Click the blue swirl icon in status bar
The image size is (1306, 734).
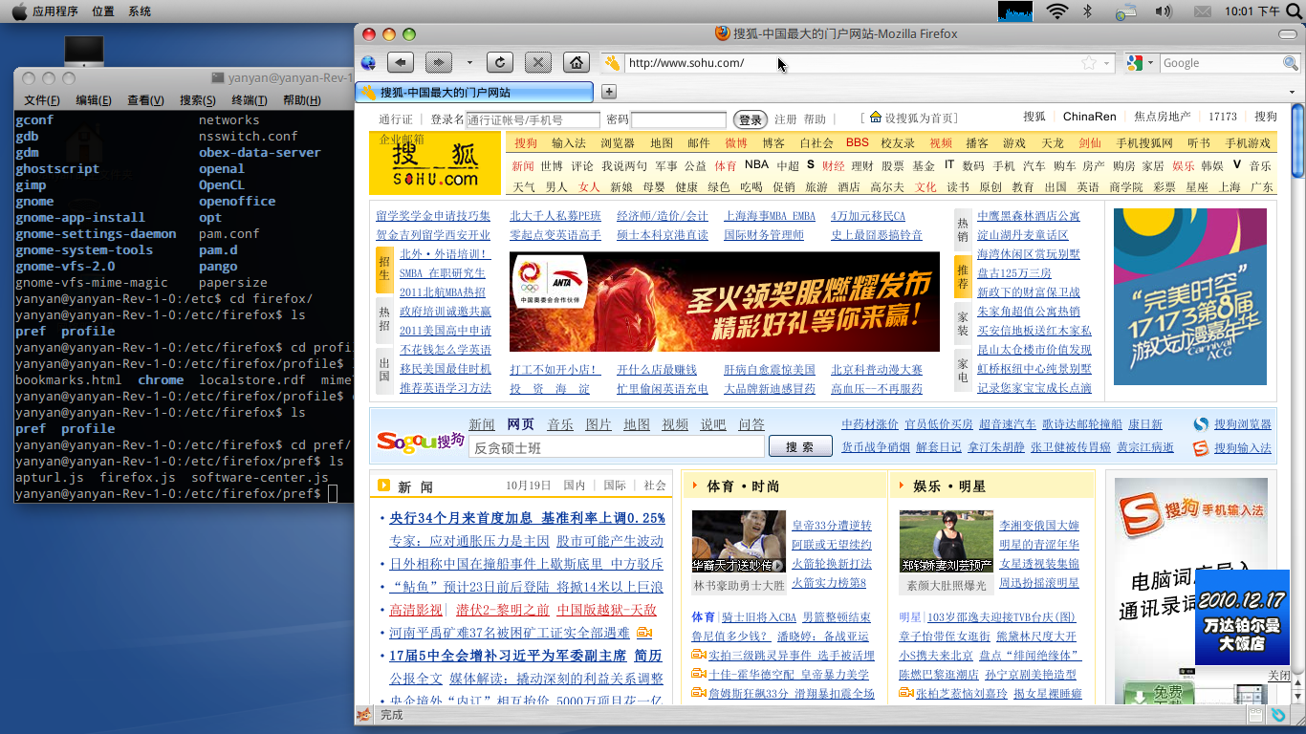[1278, 715]
